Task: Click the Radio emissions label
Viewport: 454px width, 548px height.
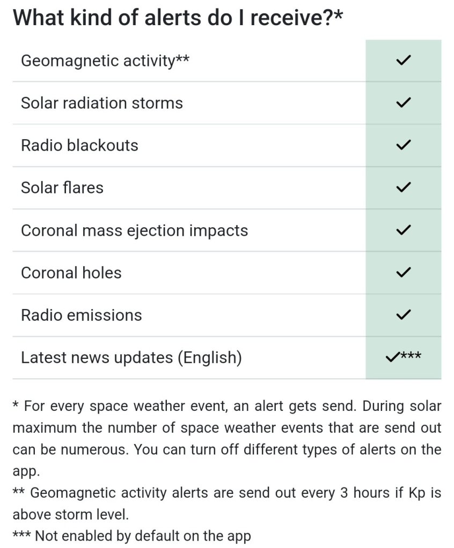Action: pos(82,315)
